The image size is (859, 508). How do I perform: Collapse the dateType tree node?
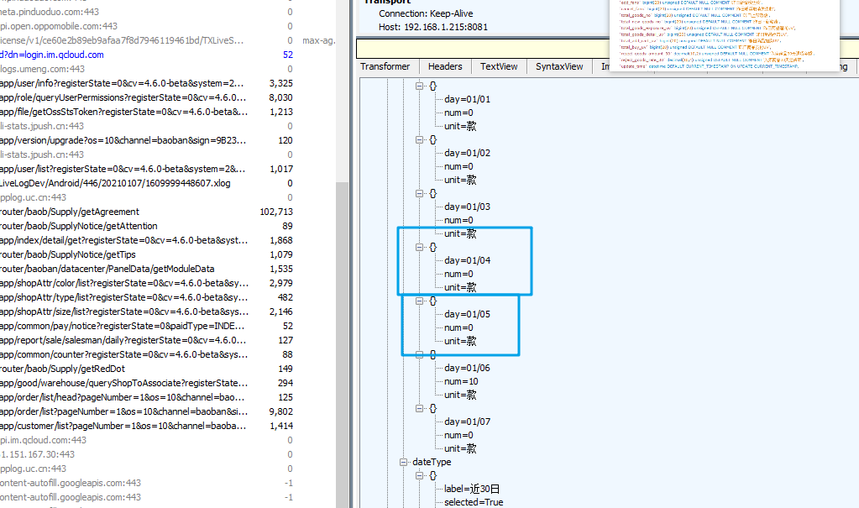pyautogui.click(x=404, y=462)
